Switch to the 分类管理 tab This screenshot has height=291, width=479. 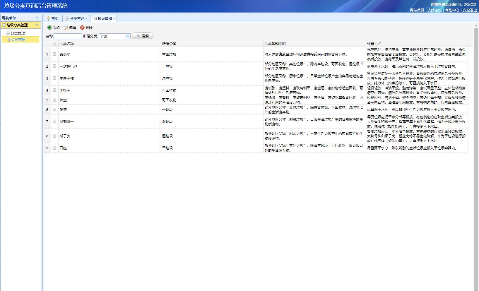75,18
